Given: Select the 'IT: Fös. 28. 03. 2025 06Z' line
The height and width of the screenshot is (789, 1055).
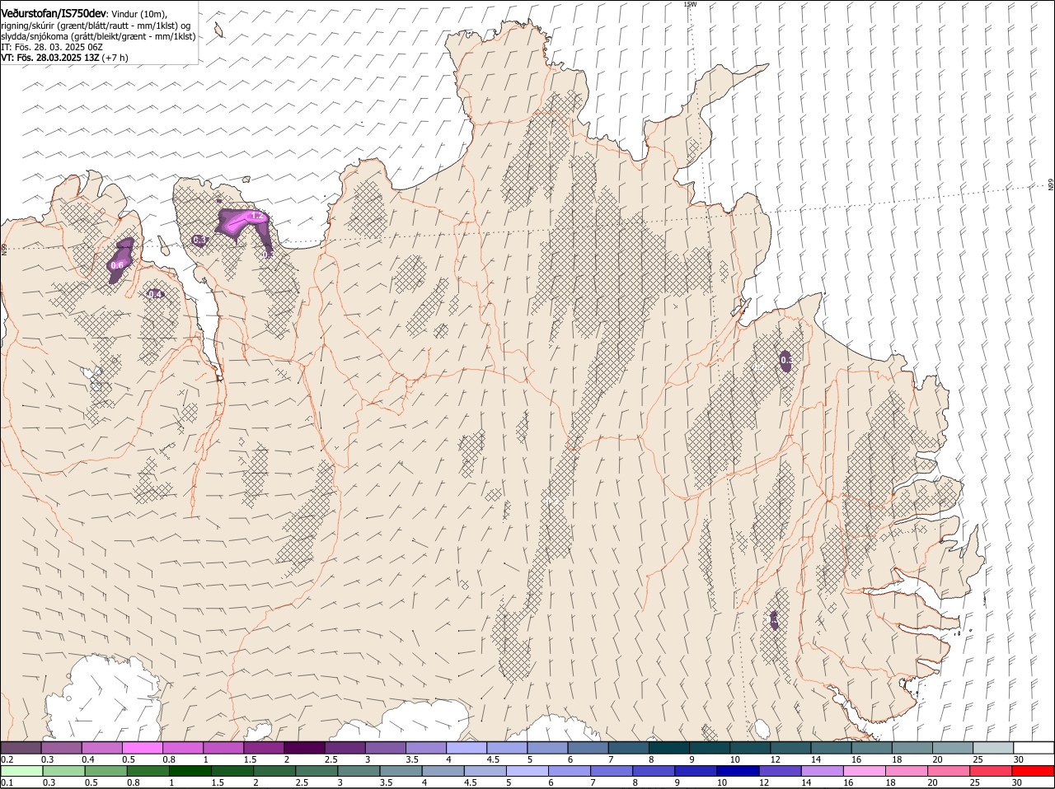Looking at the screenshot, I should [52, 47].
